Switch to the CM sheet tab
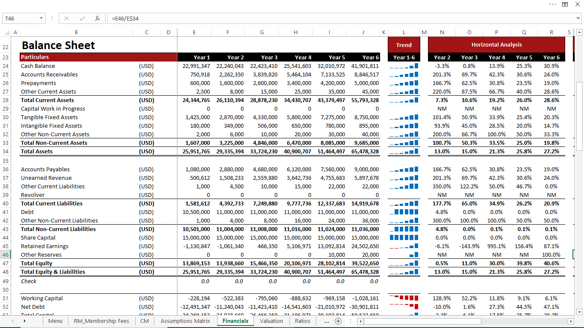 (145, 321)
